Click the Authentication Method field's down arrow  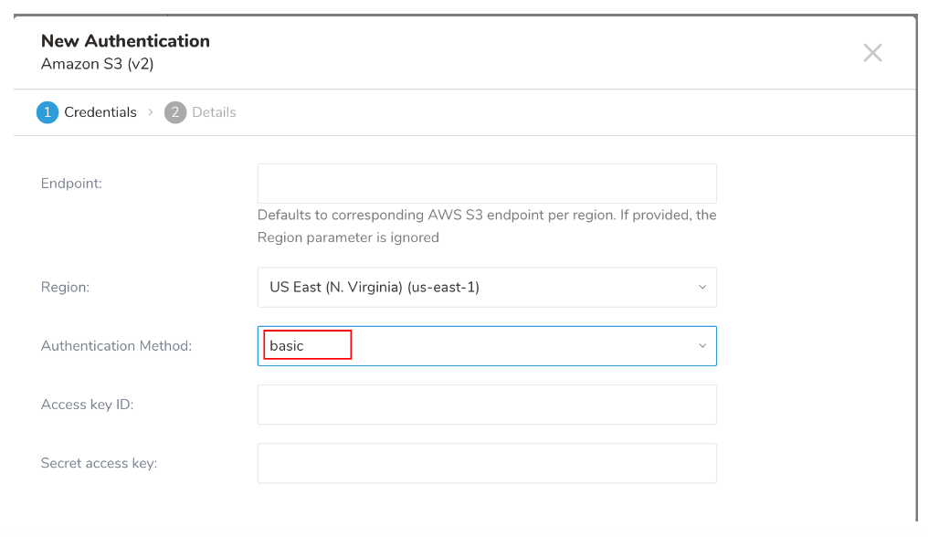tap(701, 346)
